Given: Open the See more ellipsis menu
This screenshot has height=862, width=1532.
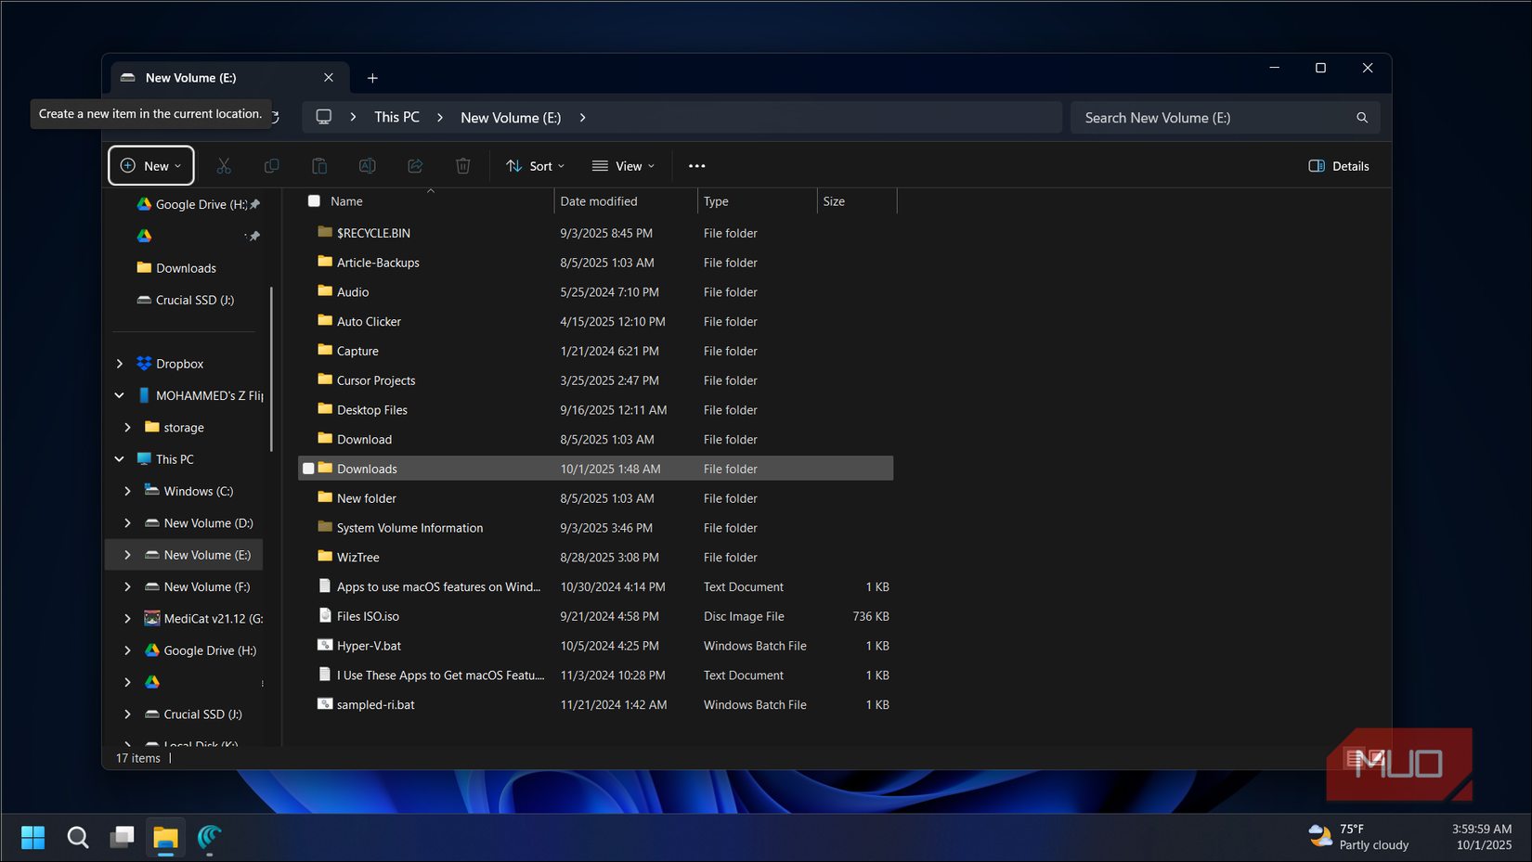Looking at the screenshot, I should [x=696, y=165].
